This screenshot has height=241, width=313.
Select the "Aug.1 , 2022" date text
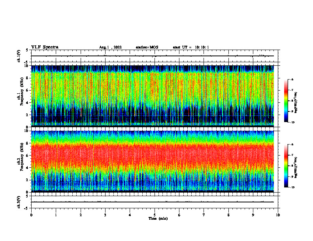pyautogui.click(x=110, y=47)
